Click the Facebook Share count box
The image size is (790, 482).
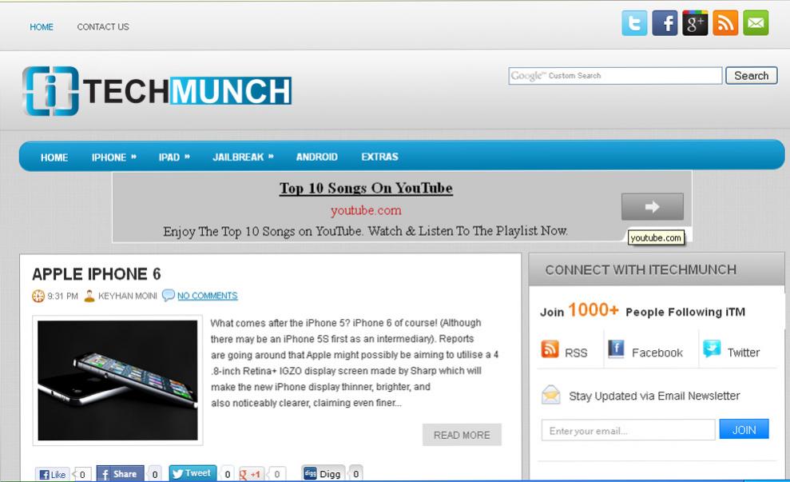coord(155,474)
